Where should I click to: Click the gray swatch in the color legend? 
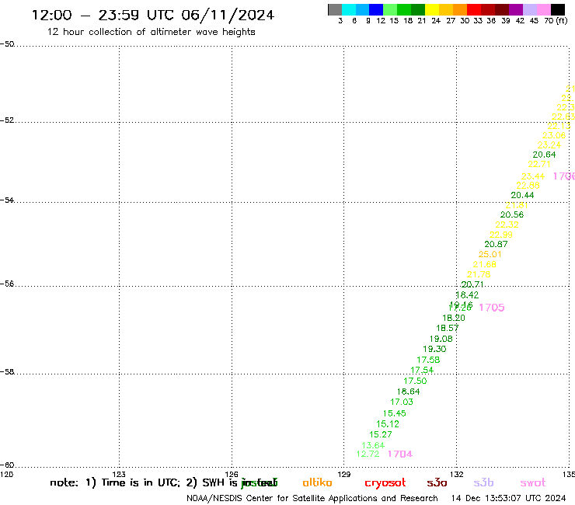tap(335, 9)
